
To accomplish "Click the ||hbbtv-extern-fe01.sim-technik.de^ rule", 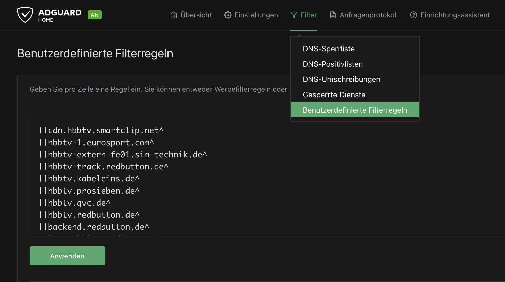I will coord(123,154).
